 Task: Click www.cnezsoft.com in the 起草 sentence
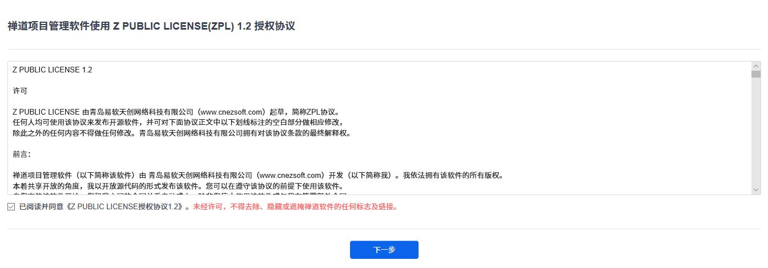click(232, 112)
